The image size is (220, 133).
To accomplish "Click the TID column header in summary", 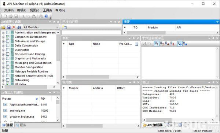I will click(x=139, y=27).
